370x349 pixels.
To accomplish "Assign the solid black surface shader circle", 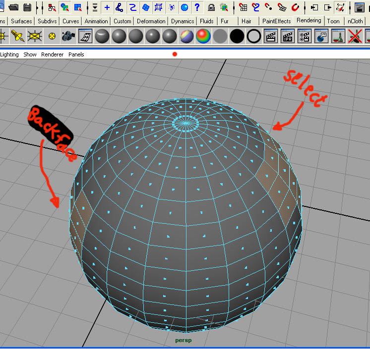I will coord(237,36).
